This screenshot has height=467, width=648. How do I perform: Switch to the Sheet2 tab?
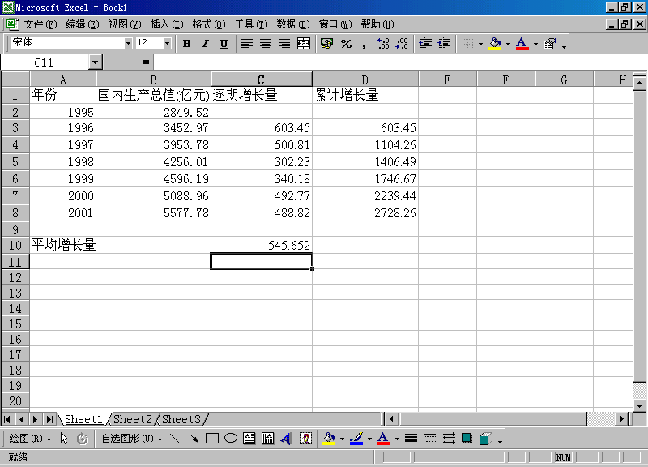coord(133,419)
